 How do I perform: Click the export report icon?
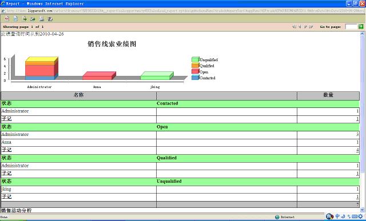pos(33,19)
